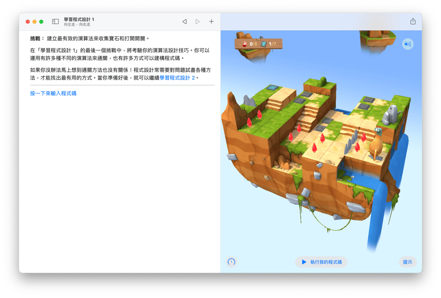Click the switch counter 1/7 badge

[269, 44]
